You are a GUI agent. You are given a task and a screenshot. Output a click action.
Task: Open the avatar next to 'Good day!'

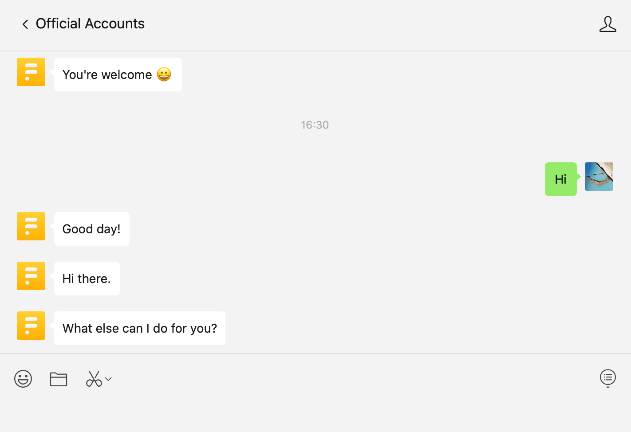pos(31,226)
